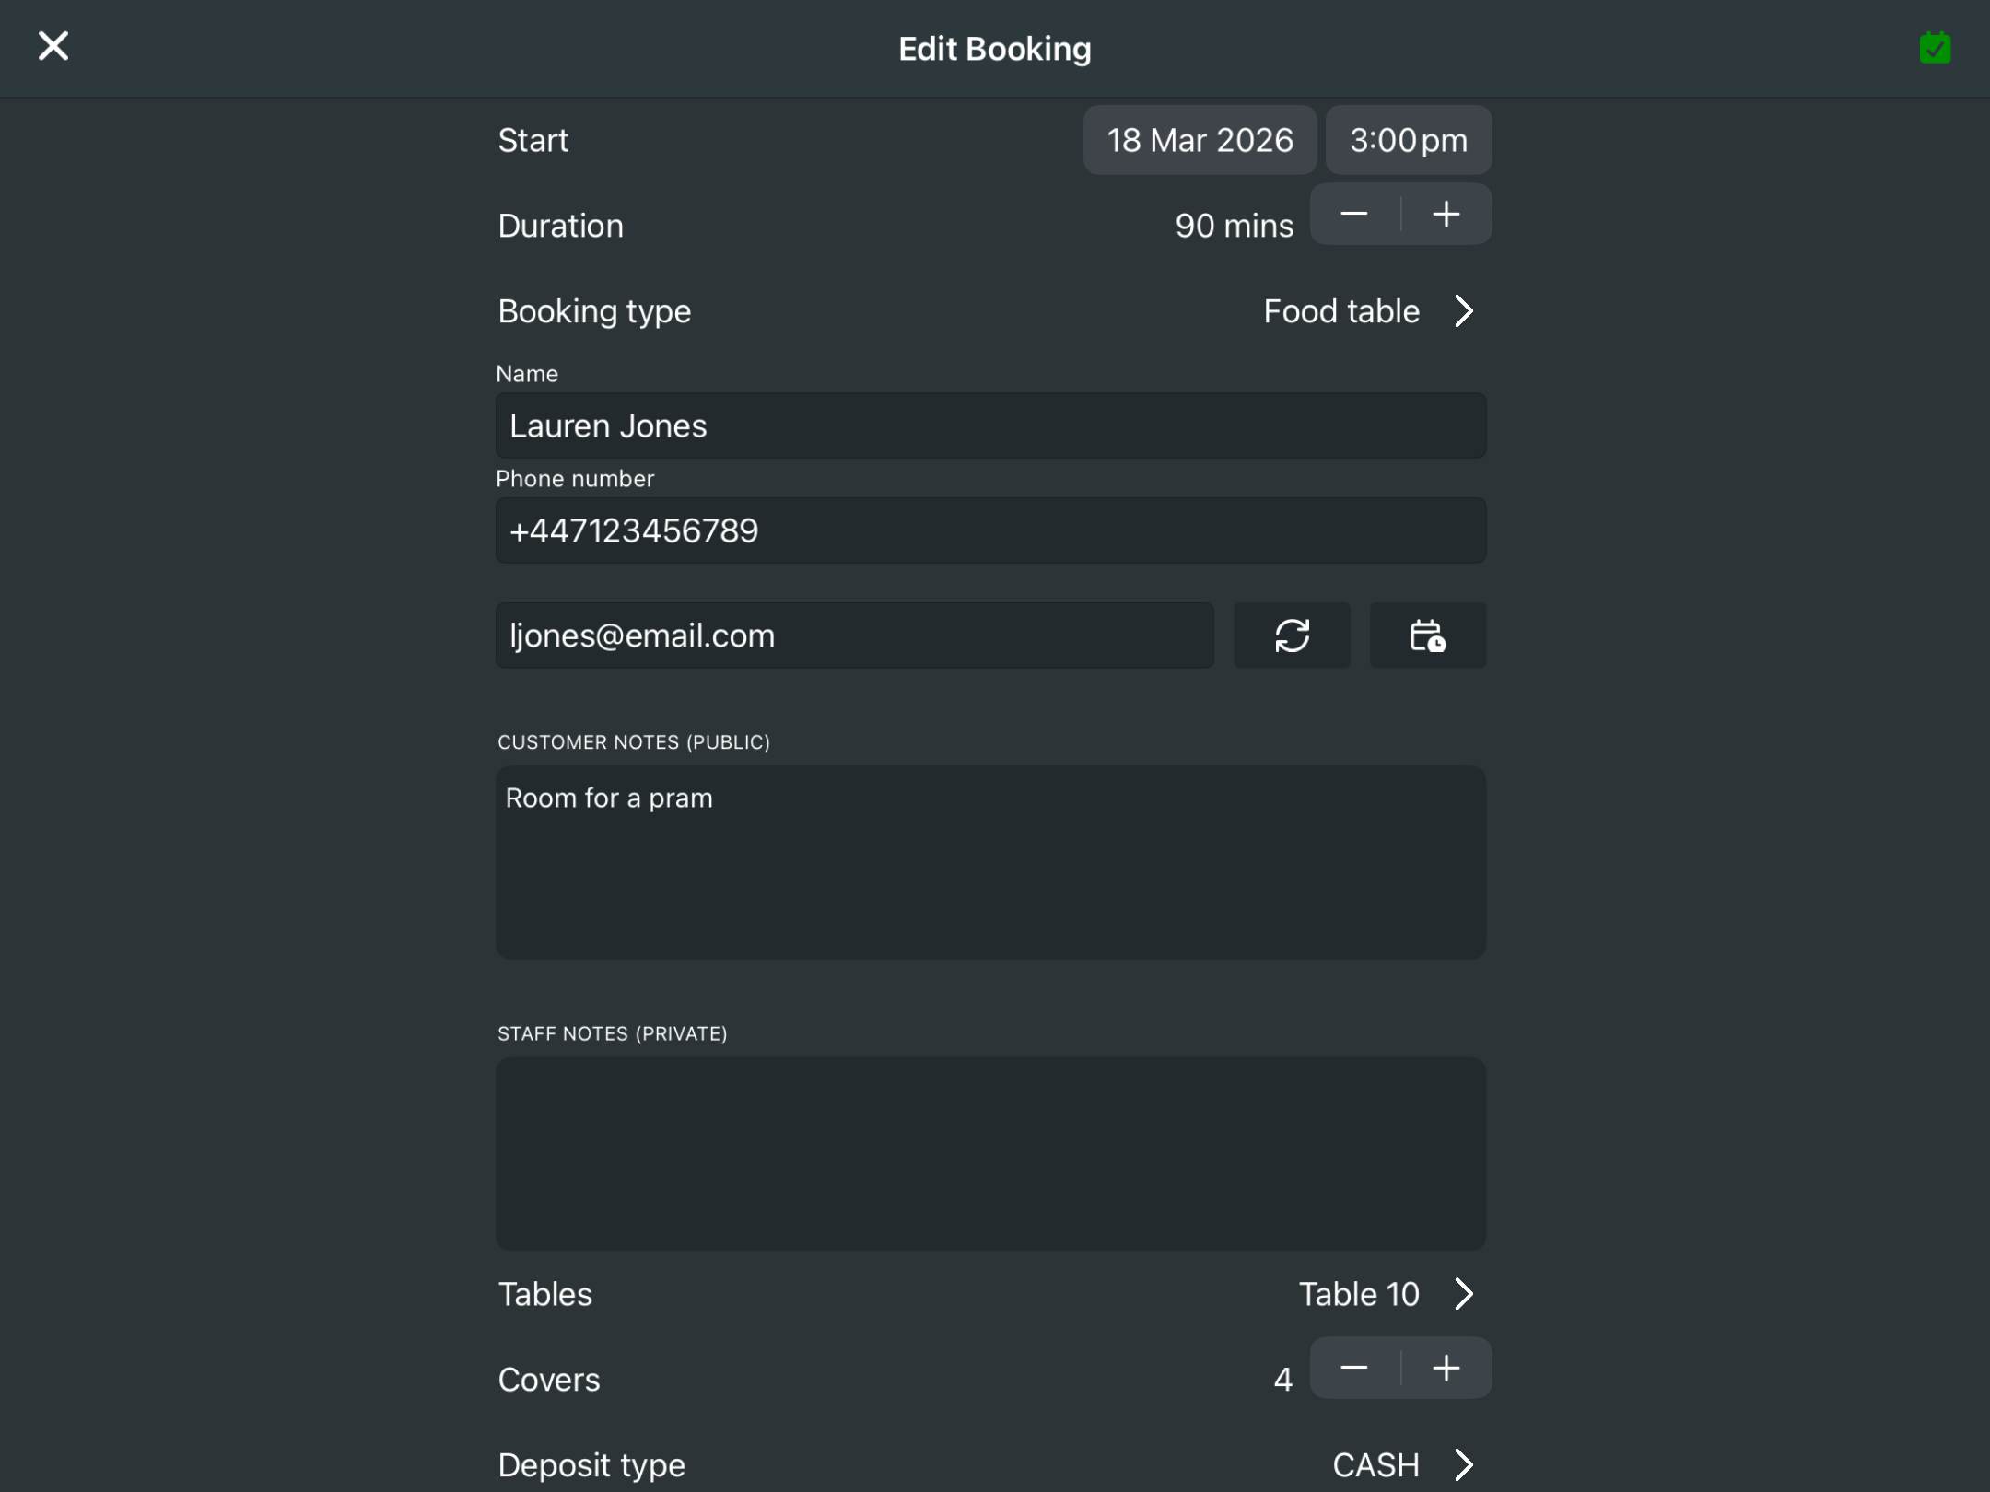Increase duration with the plus button
Viewport: 1990px width, 1492px height.
tap(1446, 214)
